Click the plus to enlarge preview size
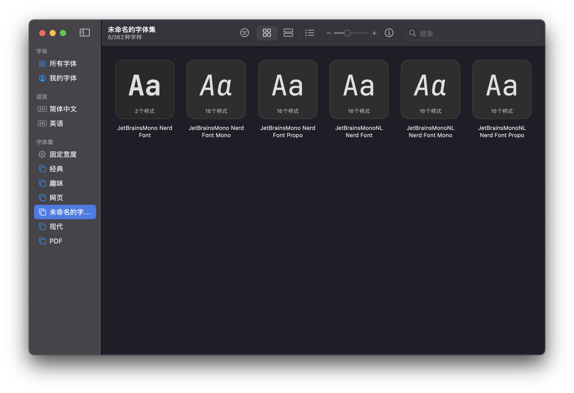The height and width of the screenshot is (393, 574). [374, 33]
